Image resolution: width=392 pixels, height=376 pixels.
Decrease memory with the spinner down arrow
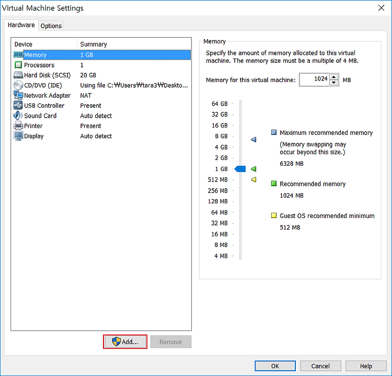click(x=334, y=83)
